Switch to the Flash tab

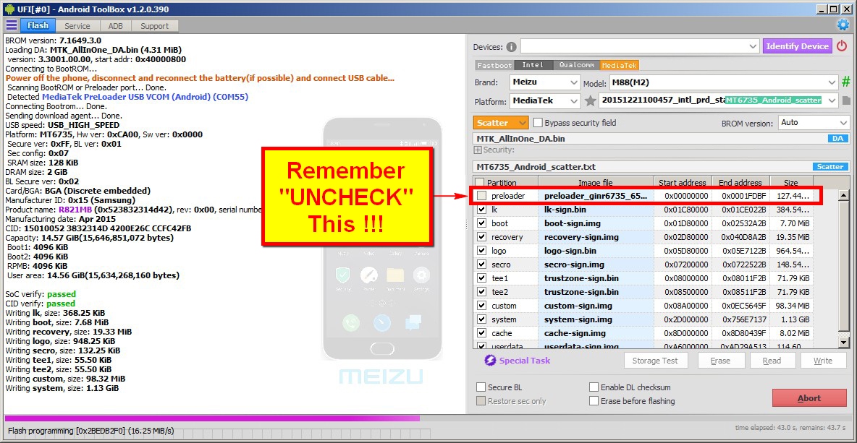(x=38, y=25)
